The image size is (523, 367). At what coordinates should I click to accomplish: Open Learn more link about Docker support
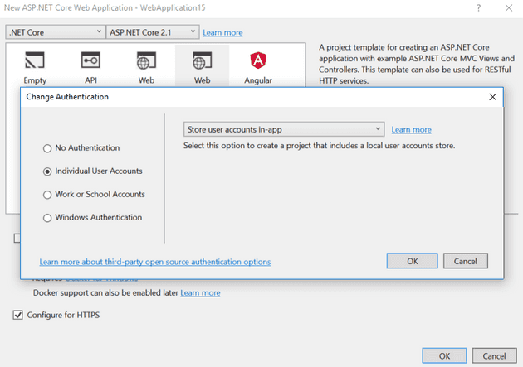(x=200, y=292)
